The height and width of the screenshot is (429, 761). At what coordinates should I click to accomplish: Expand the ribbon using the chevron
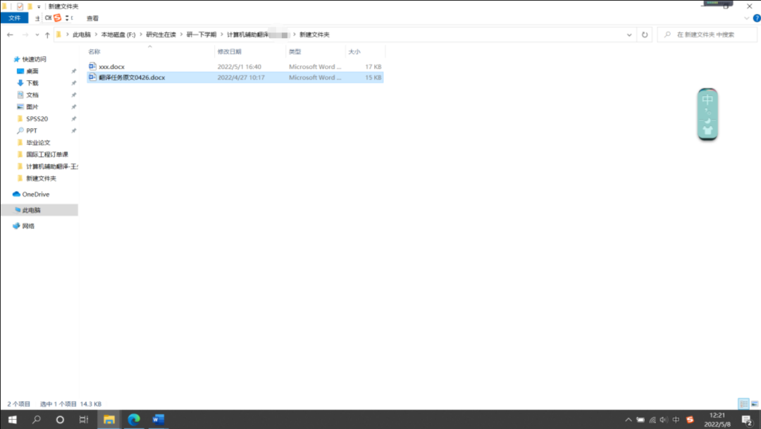tap(746, 18)
